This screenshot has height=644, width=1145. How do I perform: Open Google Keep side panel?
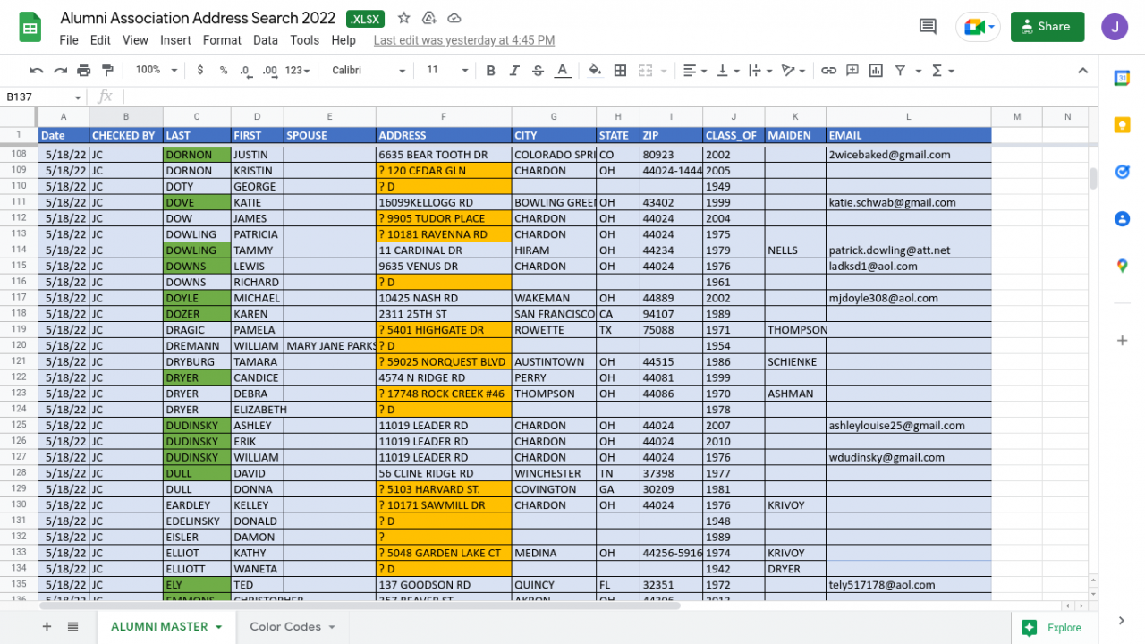(x=1122, y=125)
